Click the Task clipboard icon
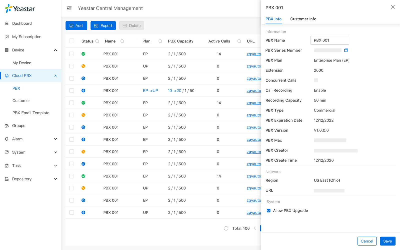Image resolution: width=400 pixels, height=250 pixels. (7, 165)
